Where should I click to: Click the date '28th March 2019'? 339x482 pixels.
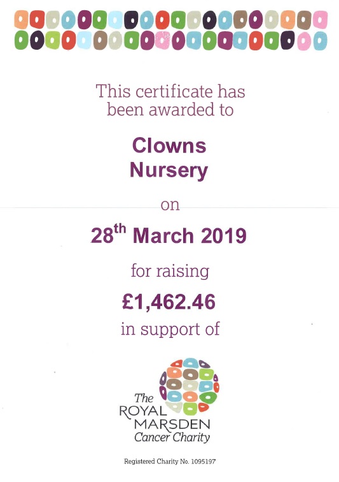point(169,235)
